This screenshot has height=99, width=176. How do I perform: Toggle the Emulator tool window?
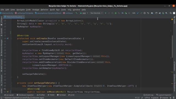(174, 66)
